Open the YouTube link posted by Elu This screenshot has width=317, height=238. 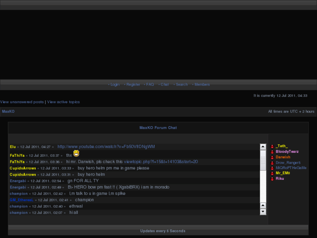106,147
